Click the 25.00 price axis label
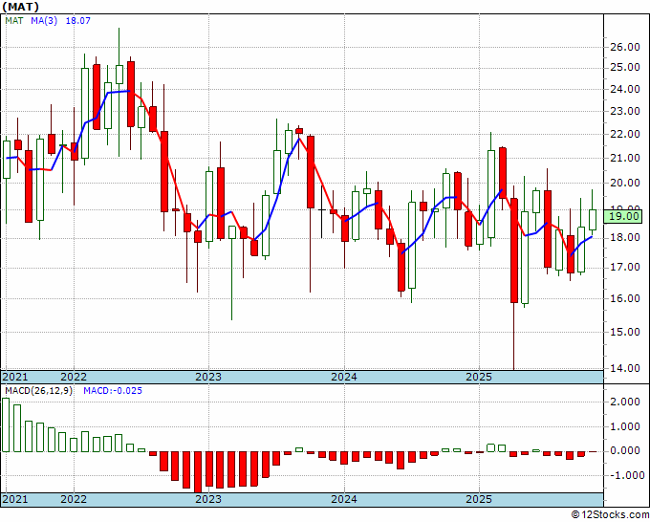 tap(625, 67)
